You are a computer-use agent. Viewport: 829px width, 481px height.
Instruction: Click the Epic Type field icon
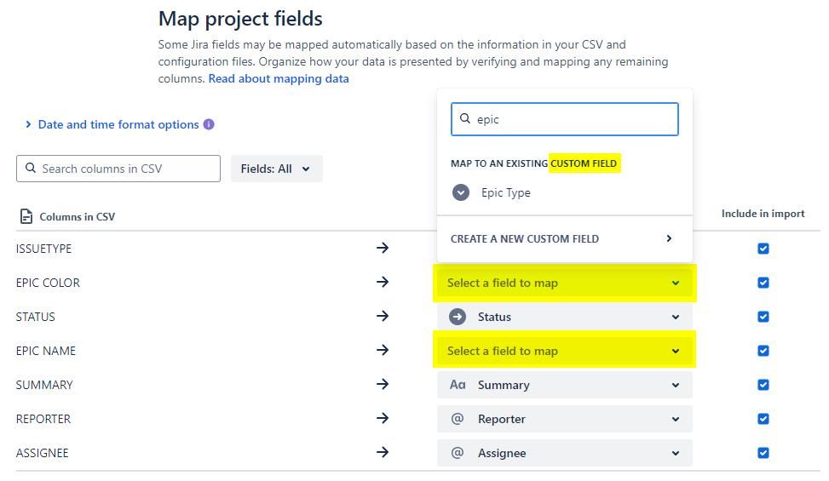pyautogui.click(x=461, y=192)
